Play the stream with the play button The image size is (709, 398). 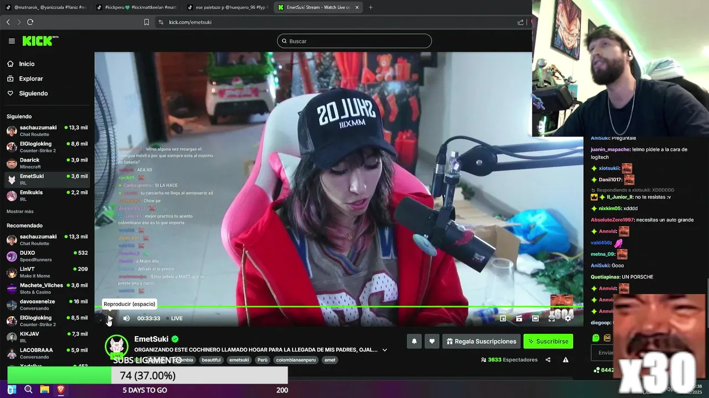point(110,318)
